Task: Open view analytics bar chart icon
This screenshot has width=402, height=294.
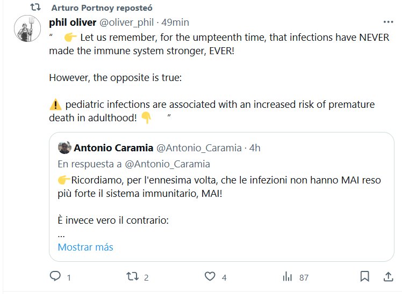Action: click(x=288, y=277)
